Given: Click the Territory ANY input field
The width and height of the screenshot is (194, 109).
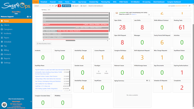Looking at the screenshot, I should coord(119,10).
